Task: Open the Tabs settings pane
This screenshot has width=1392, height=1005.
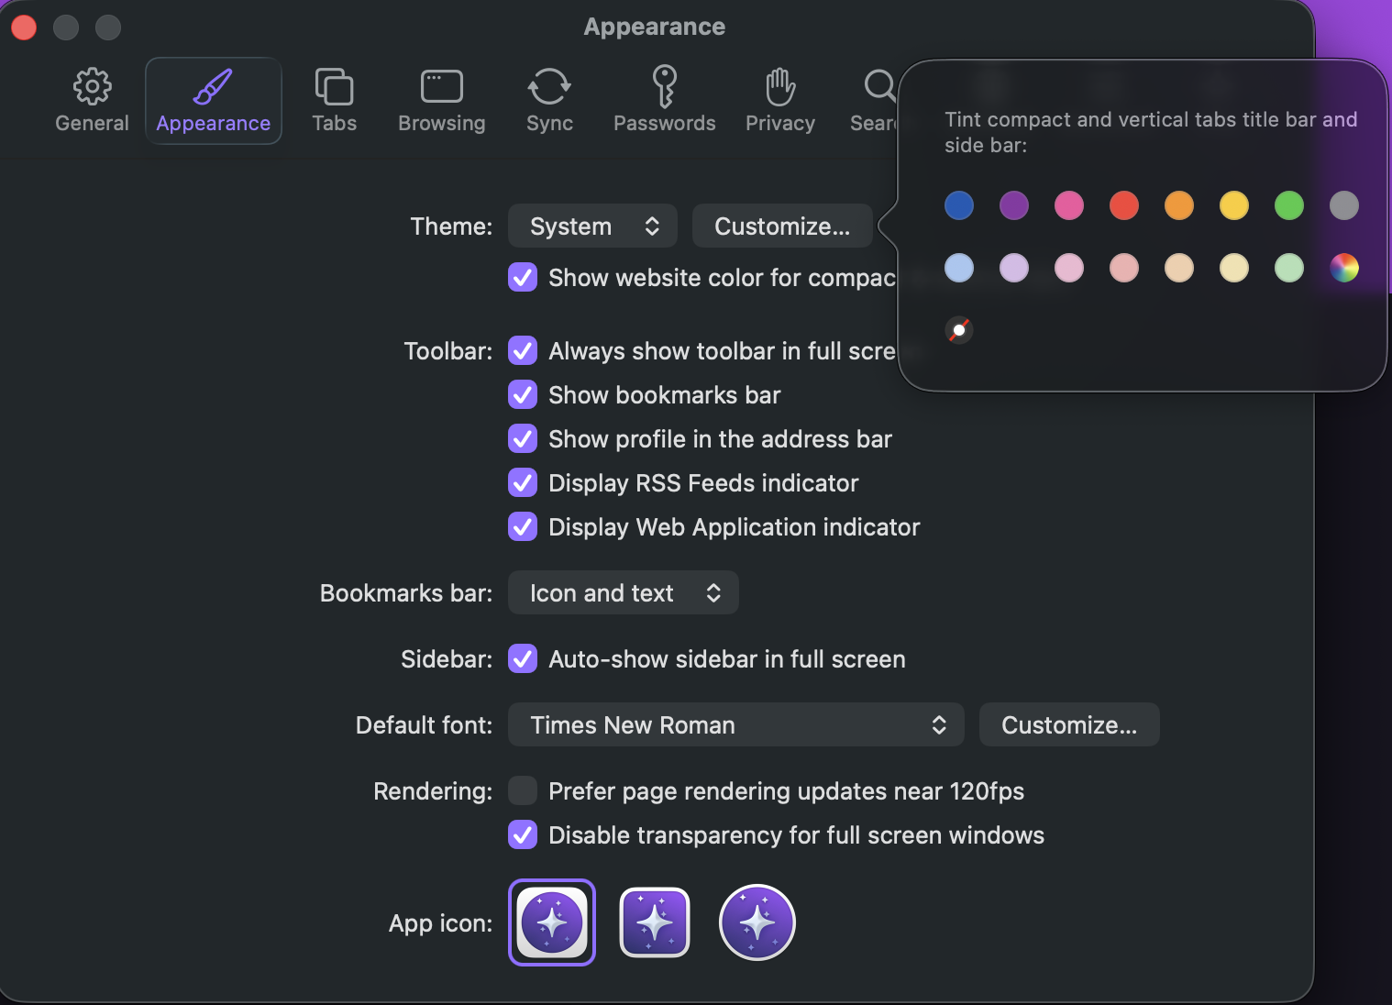Action: (x=334, y=101)
